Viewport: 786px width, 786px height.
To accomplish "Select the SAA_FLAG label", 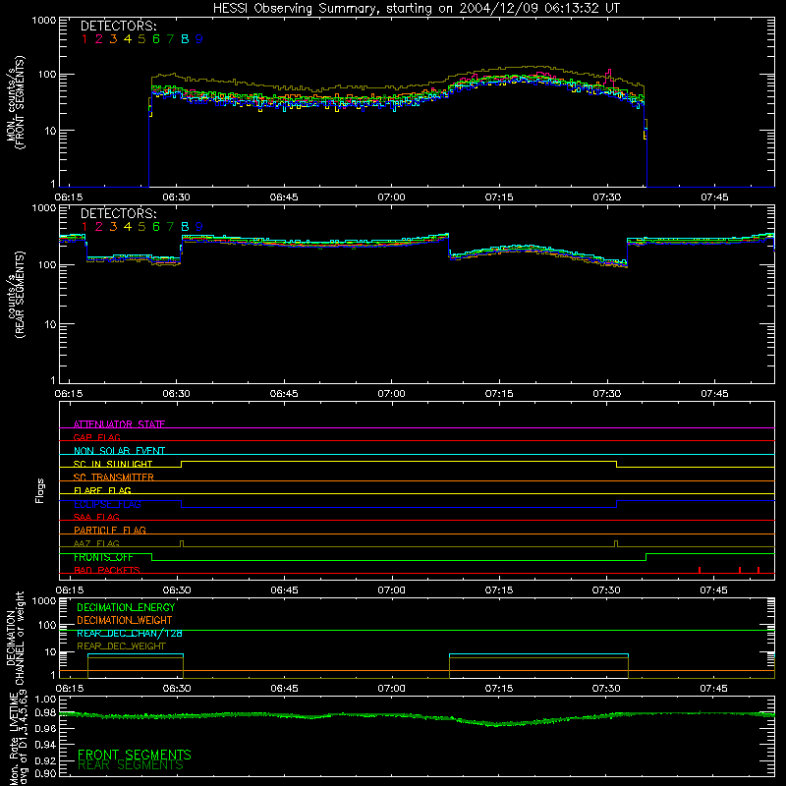I will tap(96, 517).
